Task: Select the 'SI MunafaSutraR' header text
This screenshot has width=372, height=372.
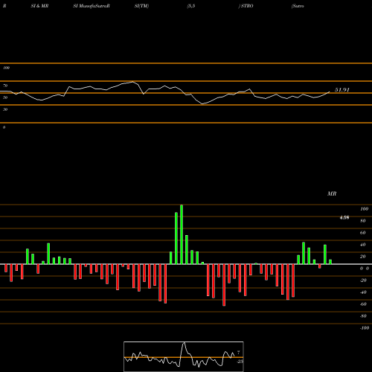Action: tap(92, 6)
